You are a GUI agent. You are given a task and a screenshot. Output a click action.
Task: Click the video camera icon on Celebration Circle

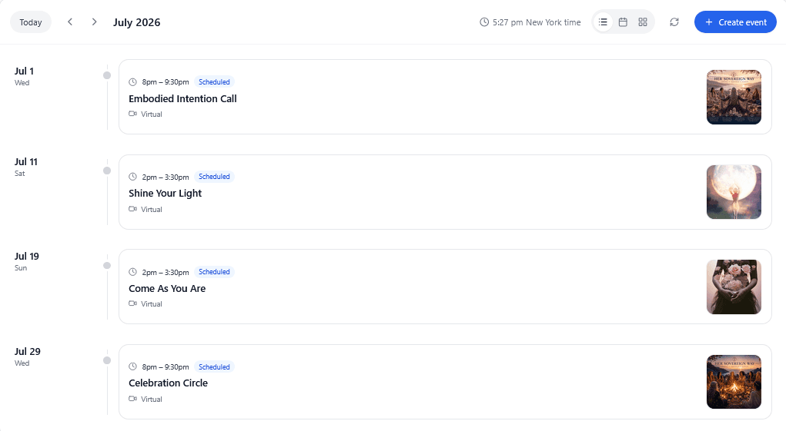tap(133, 399)
